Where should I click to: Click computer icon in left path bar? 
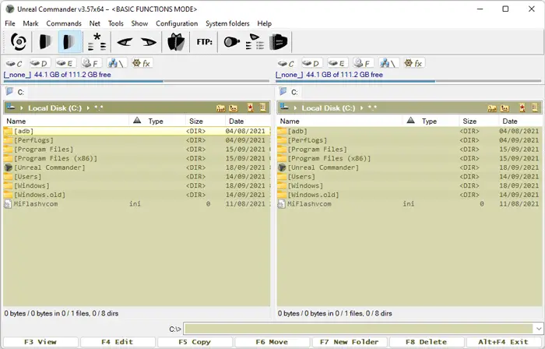(11, 107)
